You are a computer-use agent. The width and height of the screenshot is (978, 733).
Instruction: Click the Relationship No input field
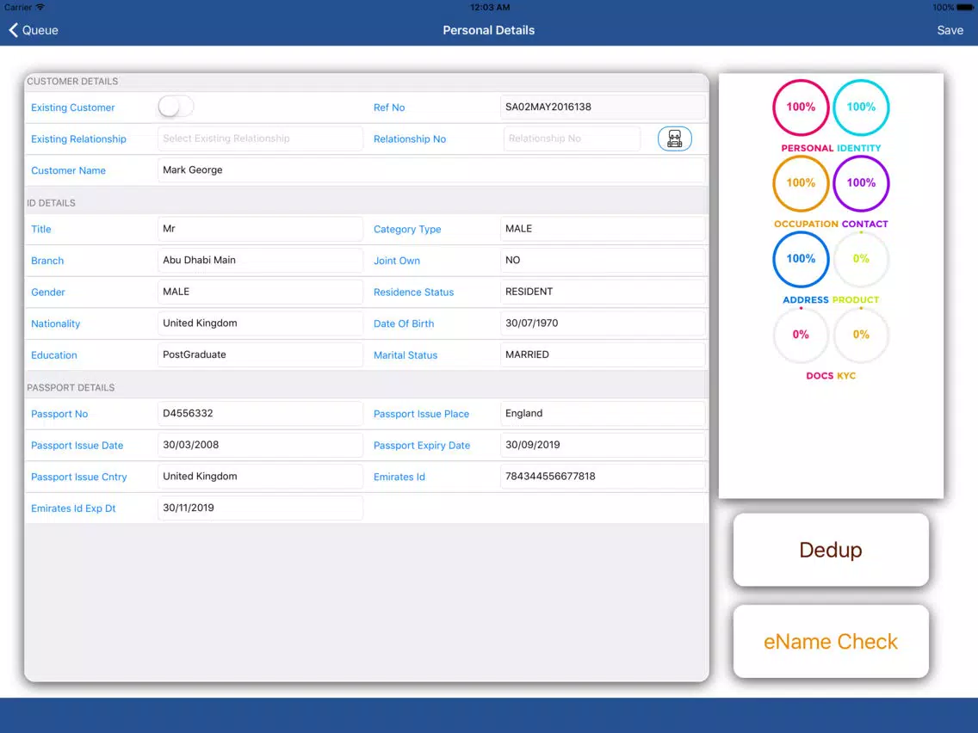(x=572, y=139)
